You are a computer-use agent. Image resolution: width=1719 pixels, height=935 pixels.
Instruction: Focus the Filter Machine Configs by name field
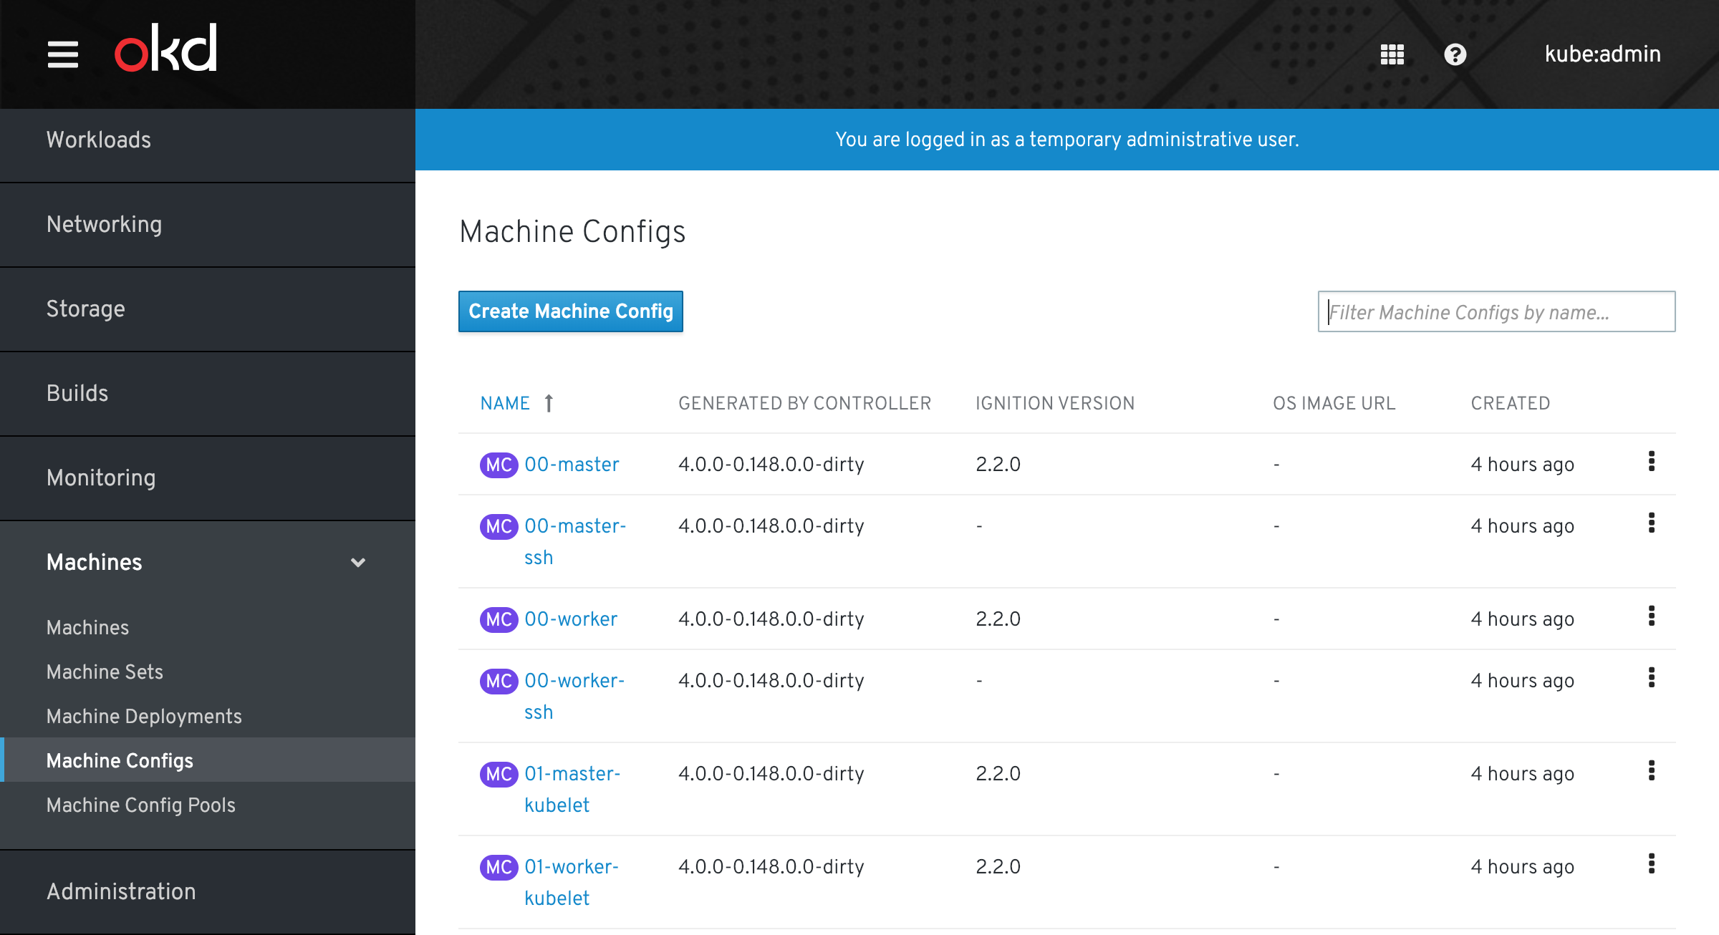1496,312
